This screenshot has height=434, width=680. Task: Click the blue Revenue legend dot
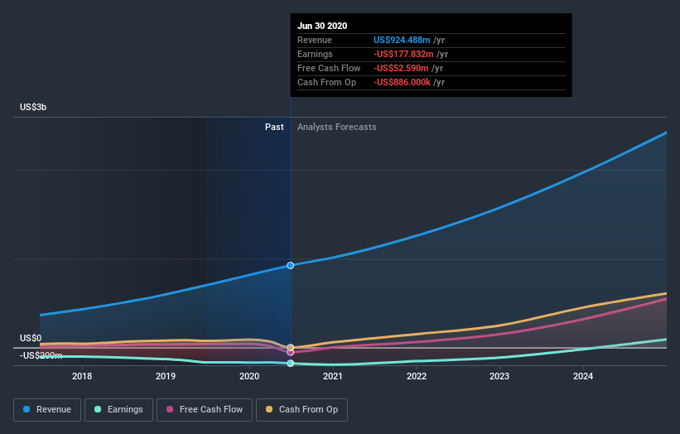pos(27,409)
